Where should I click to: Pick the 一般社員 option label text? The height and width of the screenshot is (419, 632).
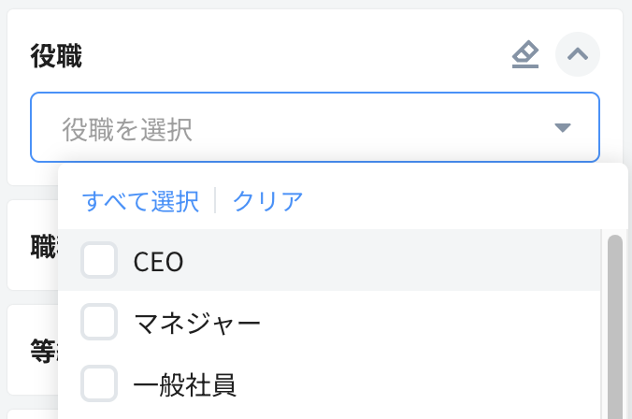click(x=184, y=383)
